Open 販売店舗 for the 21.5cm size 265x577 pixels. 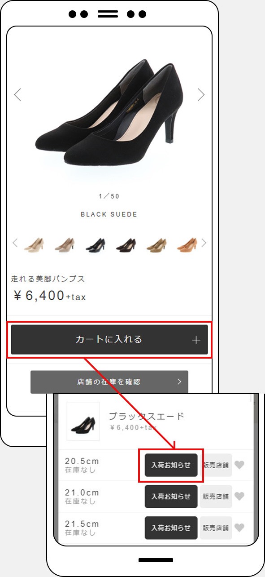216,528
